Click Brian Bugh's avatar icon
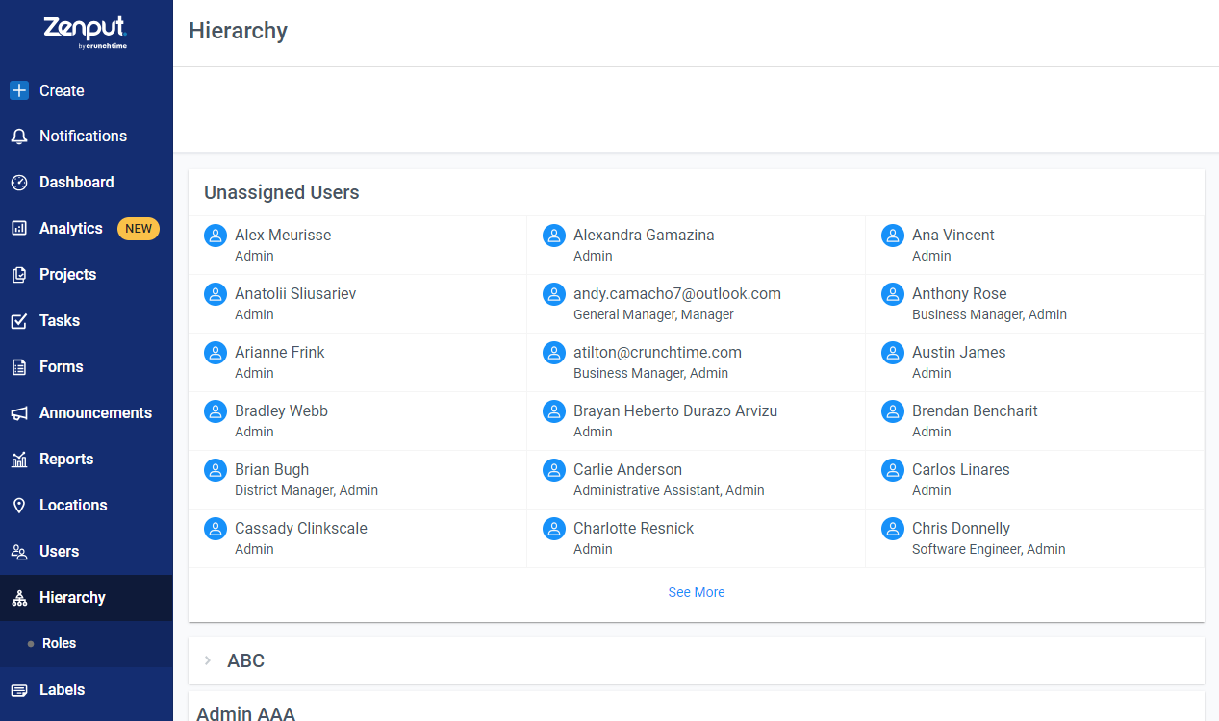The width and height of the screenshot is (1219, 721). coord(216,470)
